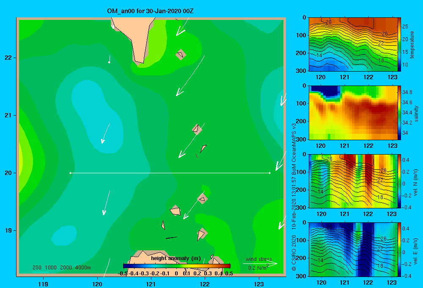Click '34.2' on the salinity color scale
The width and height of the screenshot is (423, 288).
pos(407,123)
